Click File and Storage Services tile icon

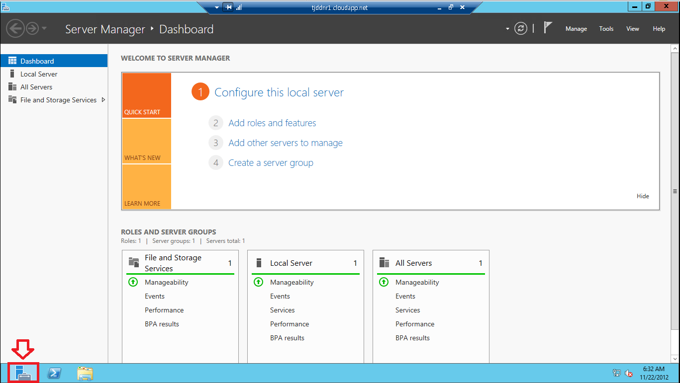click(133, 262)
